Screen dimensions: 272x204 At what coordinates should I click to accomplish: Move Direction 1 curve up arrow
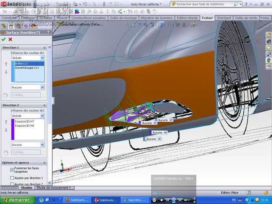click(6, 64)
